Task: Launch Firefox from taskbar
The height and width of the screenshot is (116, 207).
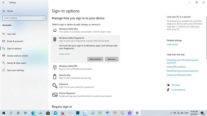Action: pyautogui.click(x=63, y=113)
